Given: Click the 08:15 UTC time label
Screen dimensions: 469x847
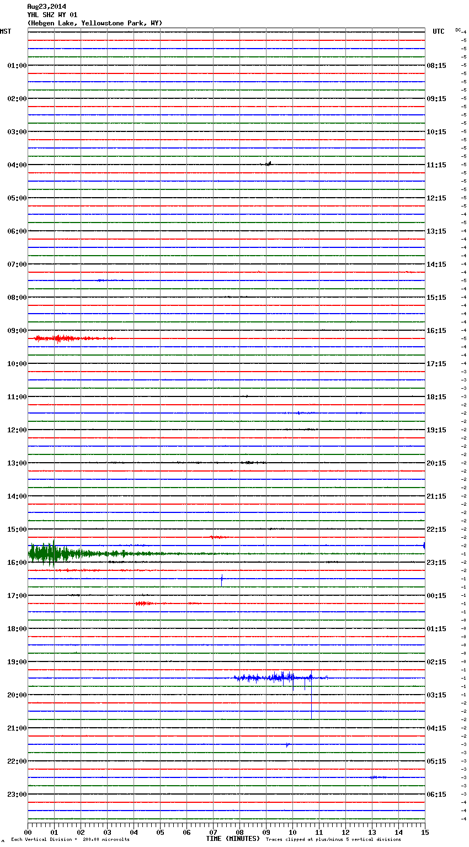Looking at the screenshot, I should pos(436,66).
